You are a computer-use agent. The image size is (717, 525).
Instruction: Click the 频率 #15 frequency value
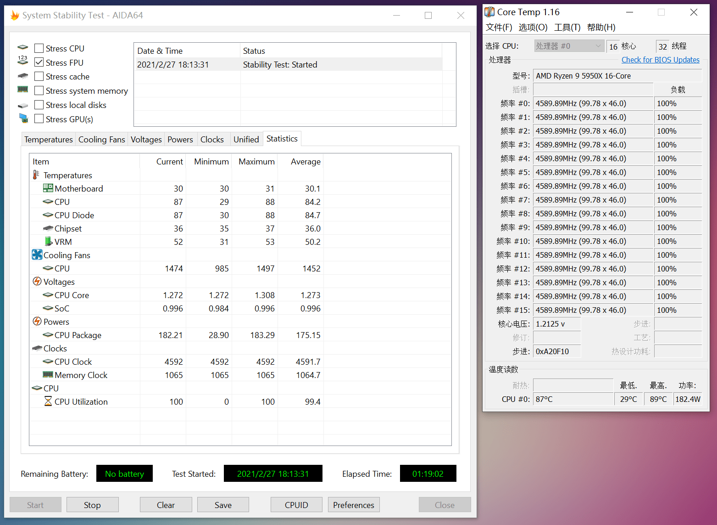click(x=593, y=310)
